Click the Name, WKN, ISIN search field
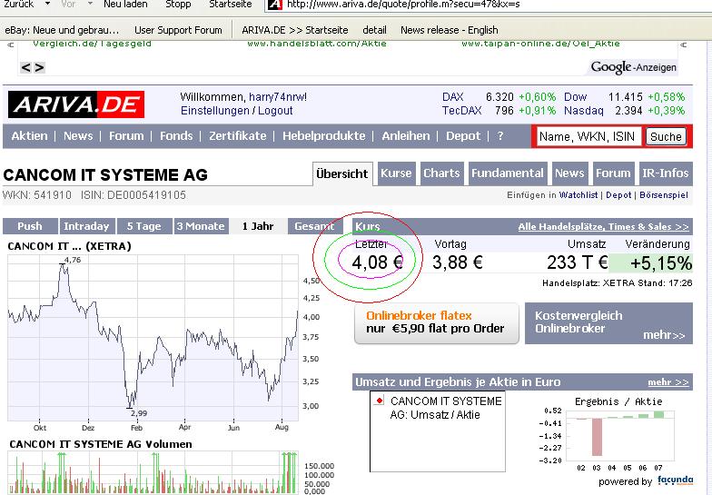This screenshot has width=712, height=495. (587, 137)
